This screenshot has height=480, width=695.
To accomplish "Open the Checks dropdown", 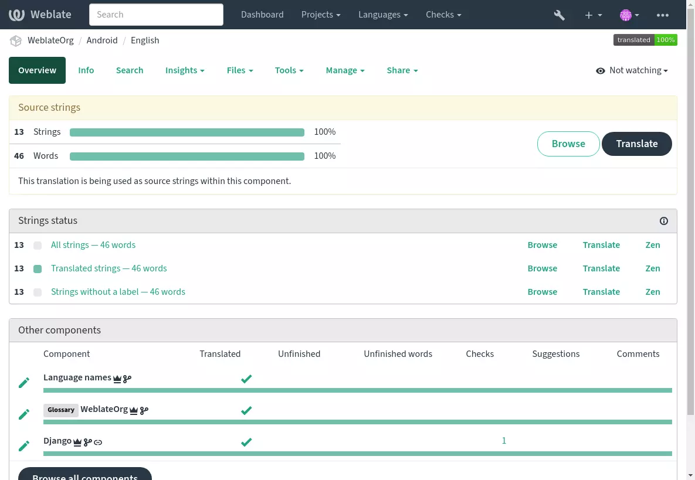I will coord(443,15).
